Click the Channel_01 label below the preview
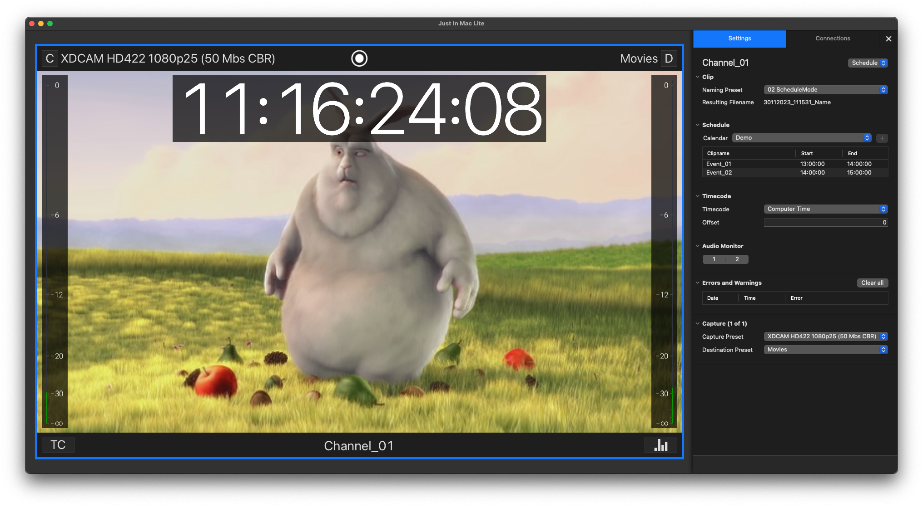This screenshot has width=923, height=507. [x=359, y=446]
